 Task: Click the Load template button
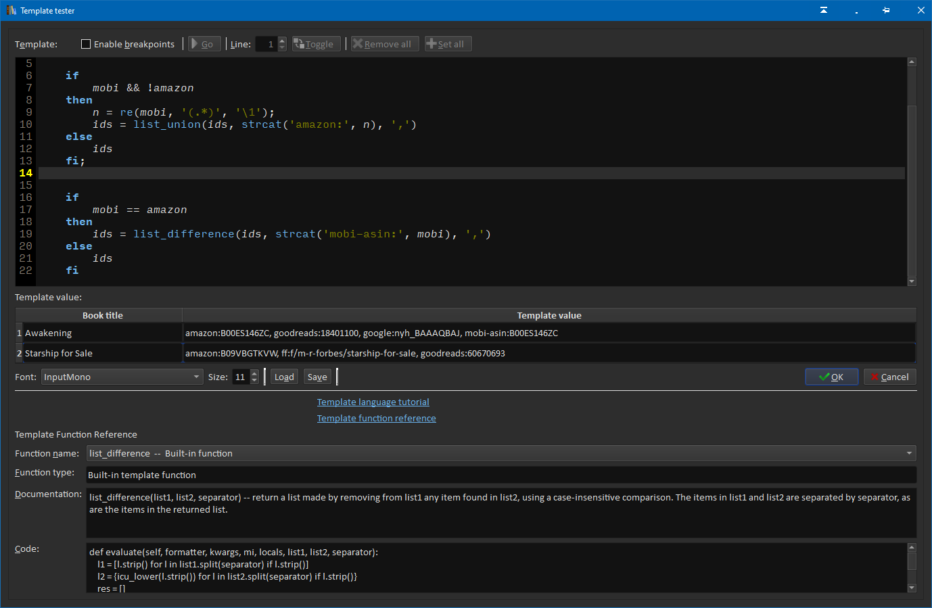coord(284,377)
